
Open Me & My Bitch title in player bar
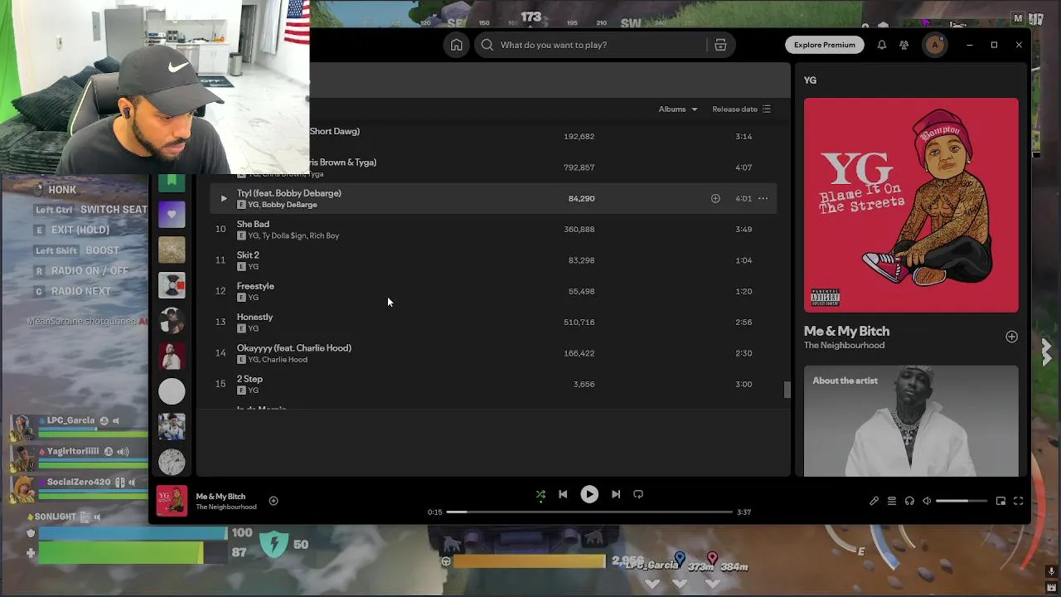pyautogui.click(x=220, y=496)
